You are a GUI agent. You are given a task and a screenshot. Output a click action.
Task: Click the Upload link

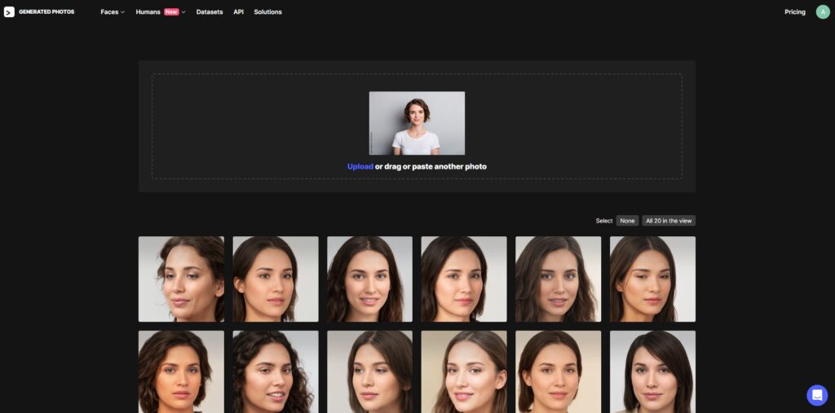(x=360, y=166)
